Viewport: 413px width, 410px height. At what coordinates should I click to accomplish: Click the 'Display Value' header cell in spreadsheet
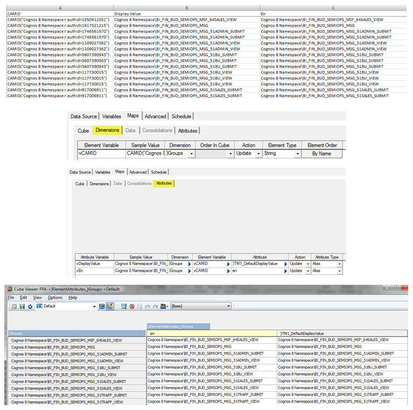[187, 13]
